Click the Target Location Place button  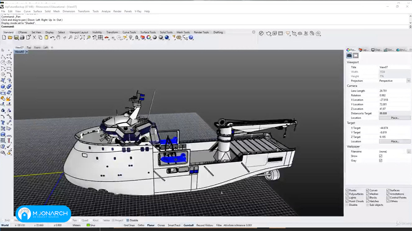[395, 142]
